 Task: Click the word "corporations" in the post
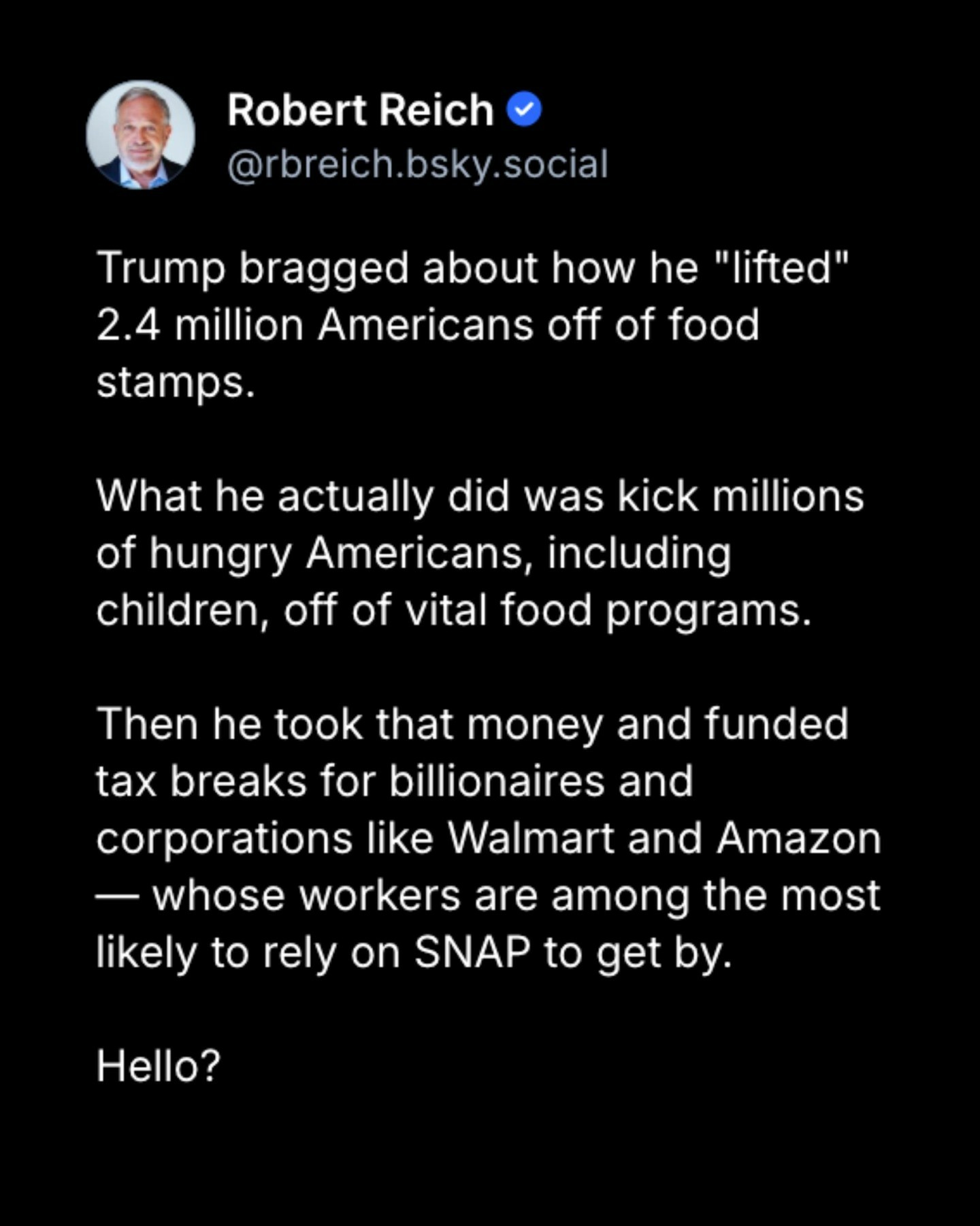coord(224,838)
